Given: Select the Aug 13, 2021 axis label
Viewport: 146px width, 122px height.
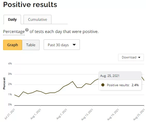Looking at the screenshot, I should coord(87,114).
